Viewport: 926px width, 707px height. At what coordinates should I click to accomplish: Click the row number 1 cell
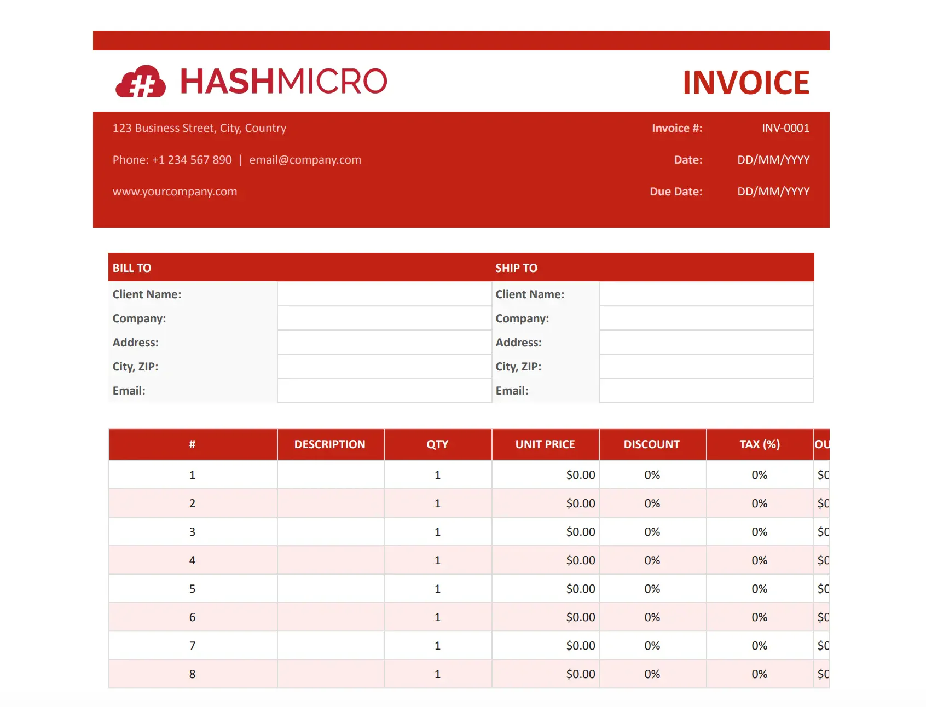(193, 475)
